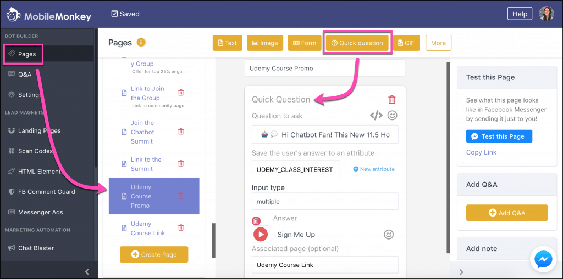The height and width of the screenshot is (279, 563).
Task: Click the MobileMonkey logo
Action: pos(49,15)
